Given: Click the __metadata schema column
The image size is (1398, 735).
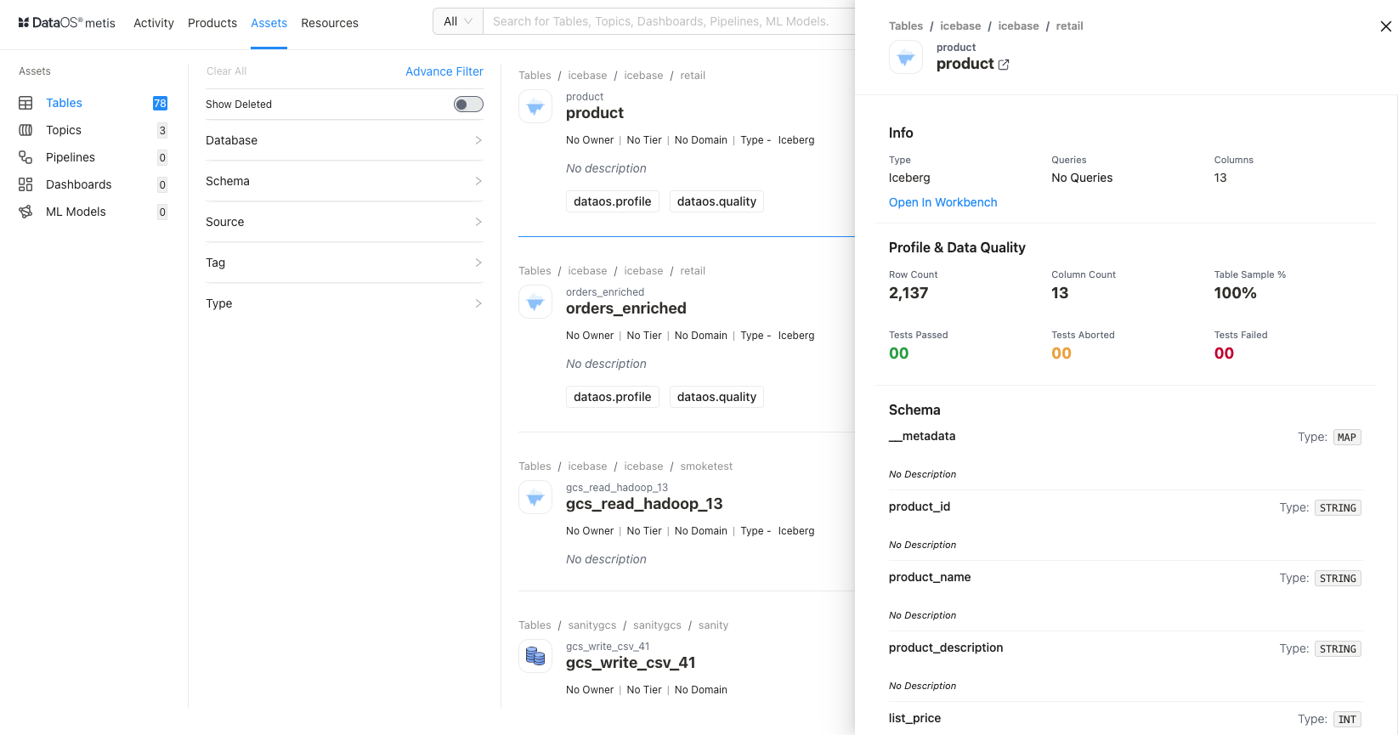Looking at the screenshot, I should (922, 436).
